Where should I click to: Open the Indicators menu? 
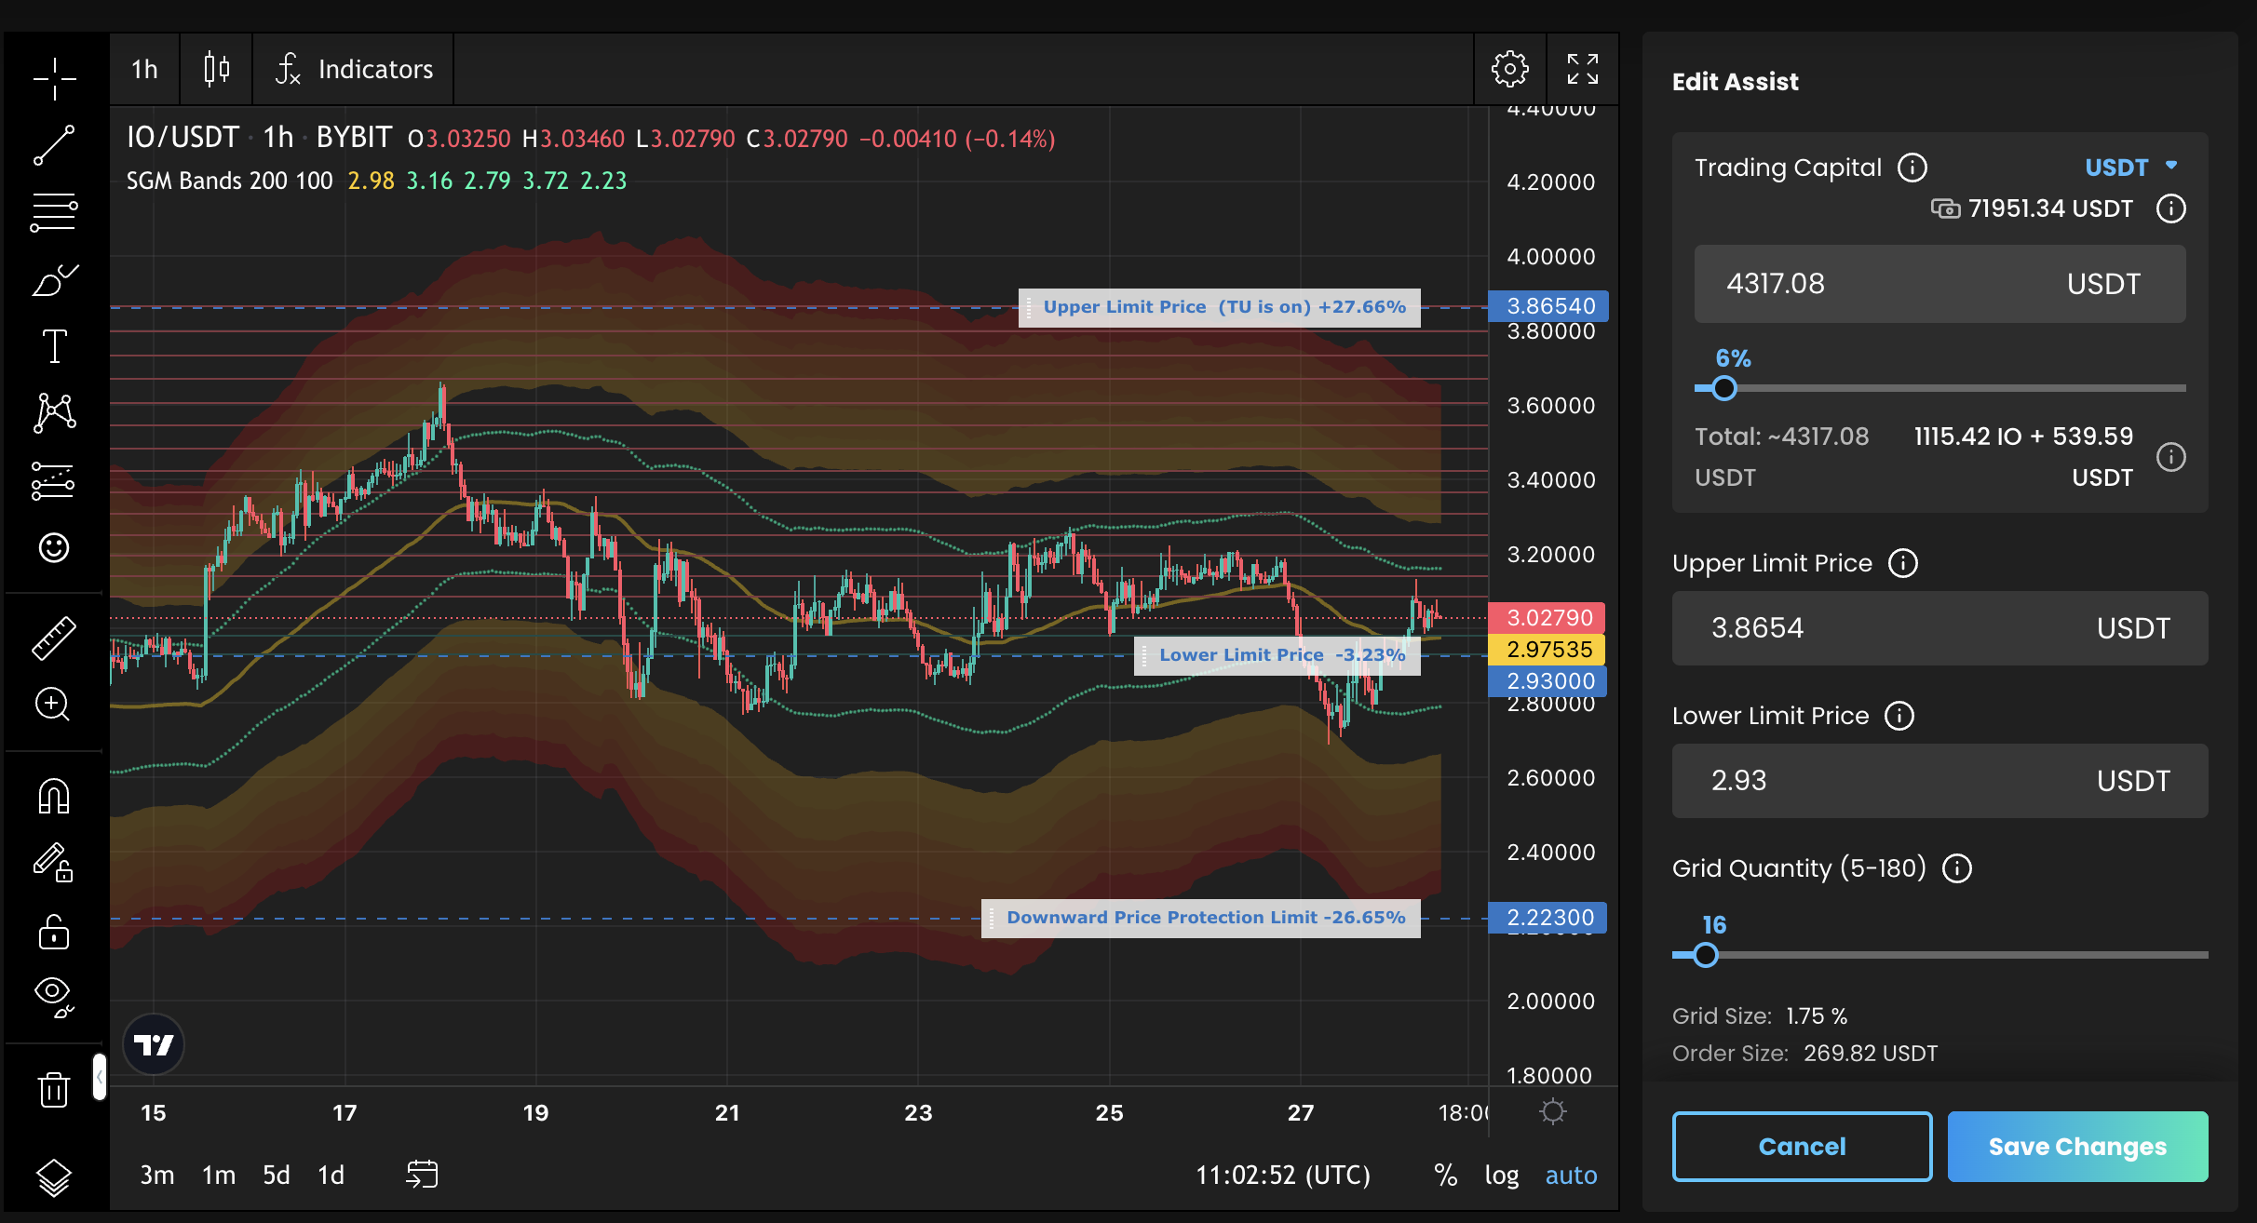354,69
